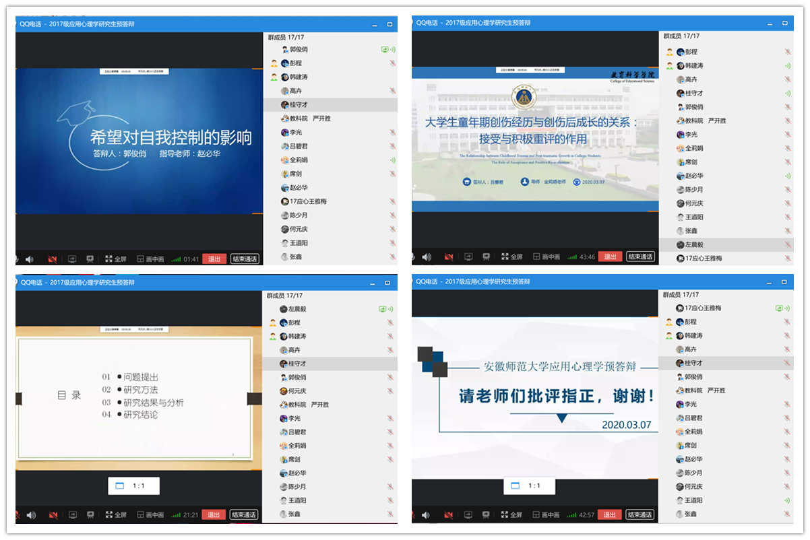
Task: Click whiteboard presentation icon in the 42:57 call
Action: click(486, 515)
